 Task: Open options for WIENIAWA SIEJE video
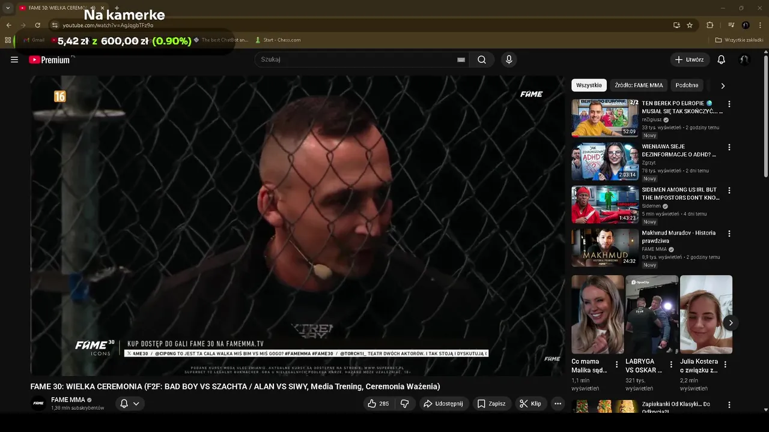pyautogui.click(x=729, y=147)
